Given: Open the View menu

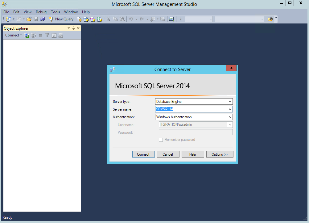Looking at the screenshot, I should 27,12.
